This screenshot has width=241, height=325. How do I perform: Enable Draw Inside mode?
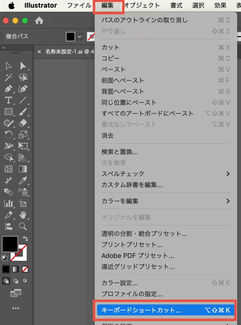(25, 281)
